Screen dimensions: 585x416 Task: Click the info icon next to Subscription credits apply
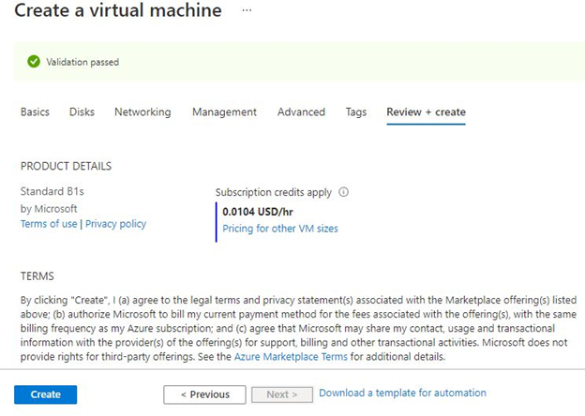point(343,192)
